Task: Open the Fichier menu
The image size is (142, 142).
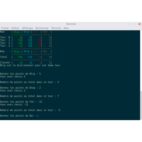Action: click(5, 28)
